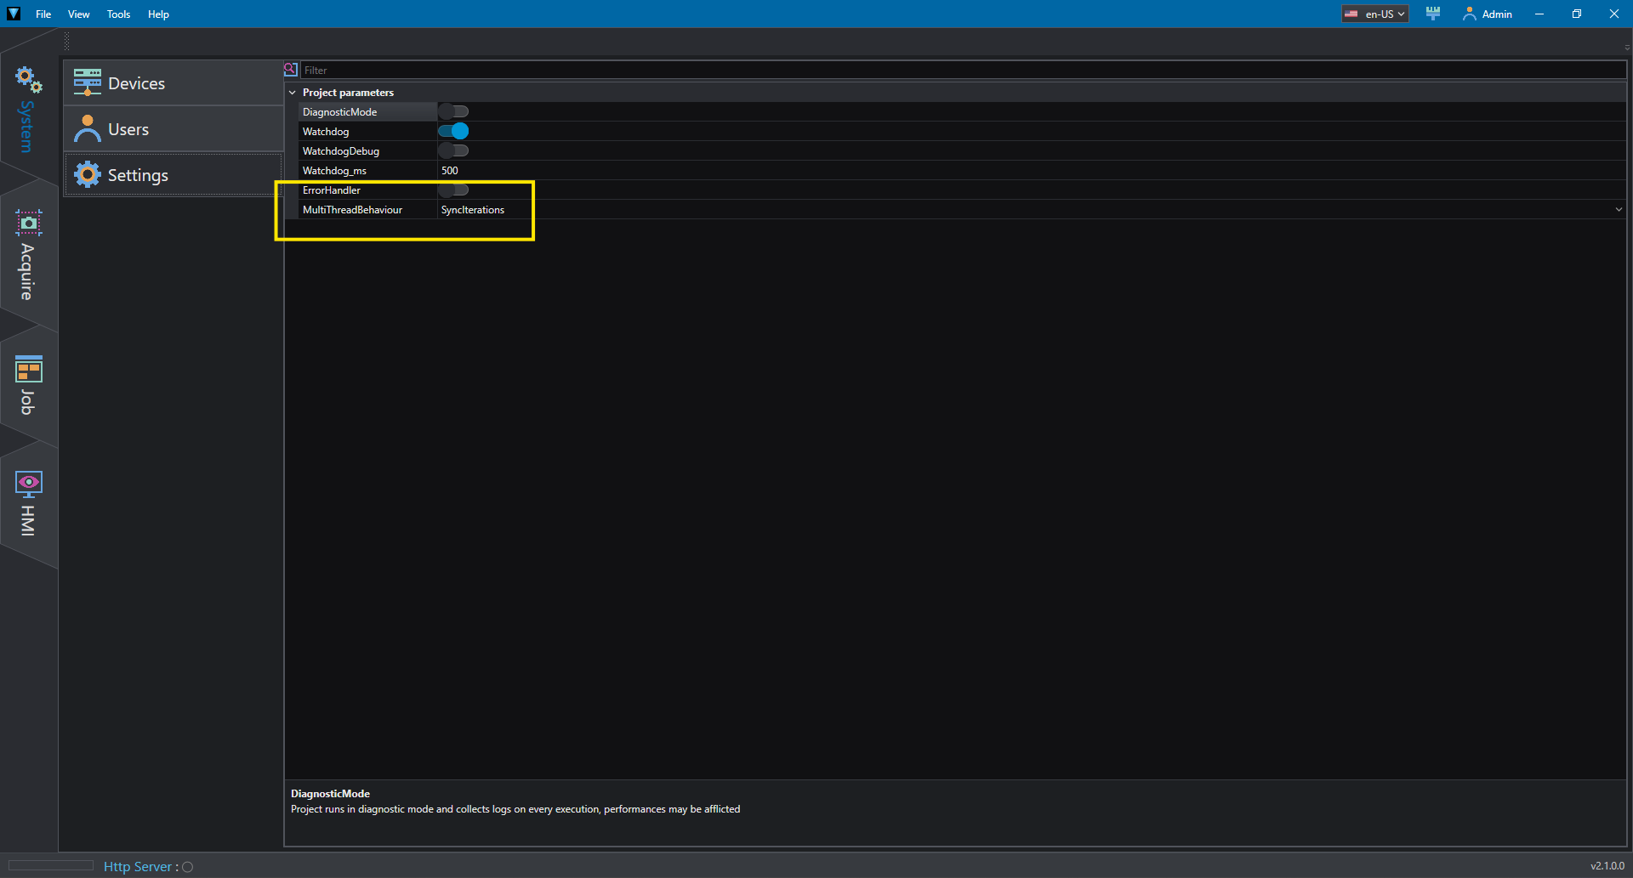The image size is (1633, 878).
Task: Click the status bar progress bar
Action: 51,865
